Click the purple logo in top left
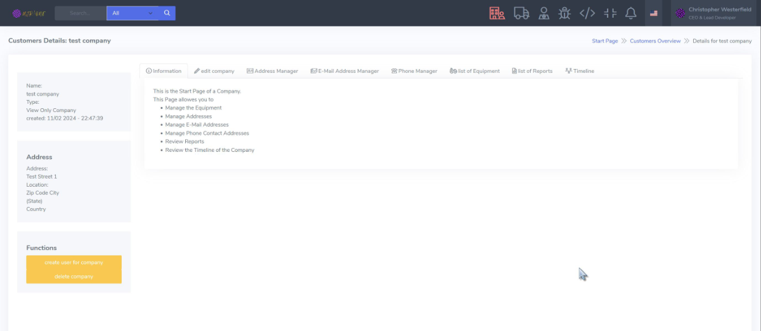 [27, 13]
